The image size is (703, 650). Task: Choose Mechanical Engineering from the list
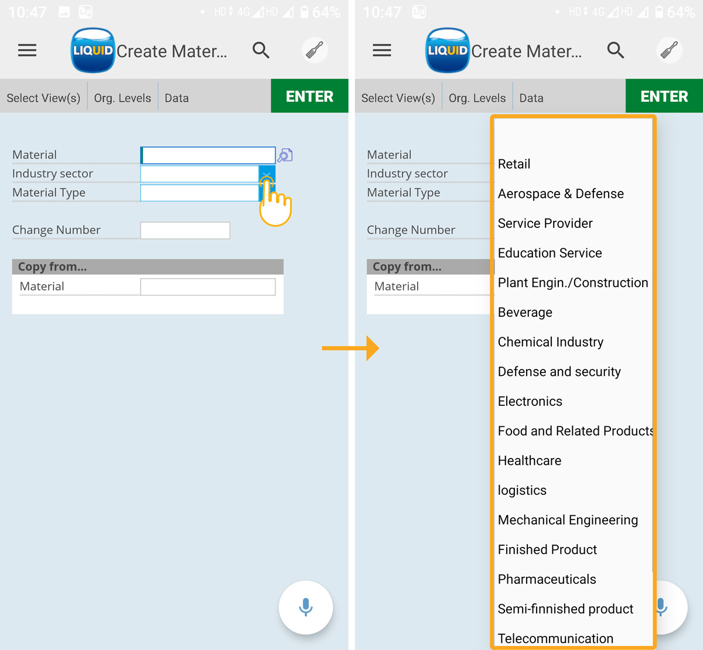coord(568,520)
